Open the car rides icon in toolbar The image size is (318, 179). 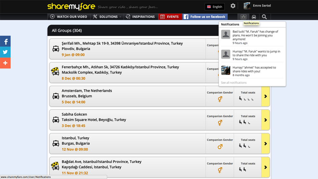254,17
